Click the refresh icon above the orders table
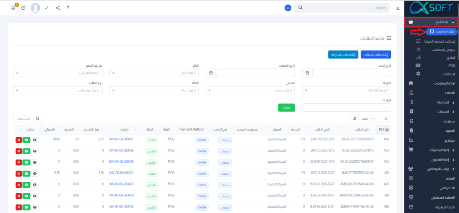Image resolution: width=459 pixels, height=213 pixels. click(354, 118)
